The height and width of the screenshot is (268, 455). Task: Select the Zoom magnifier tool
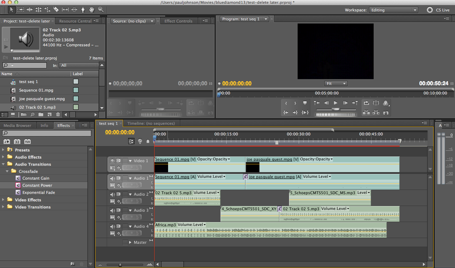point(101,10)
